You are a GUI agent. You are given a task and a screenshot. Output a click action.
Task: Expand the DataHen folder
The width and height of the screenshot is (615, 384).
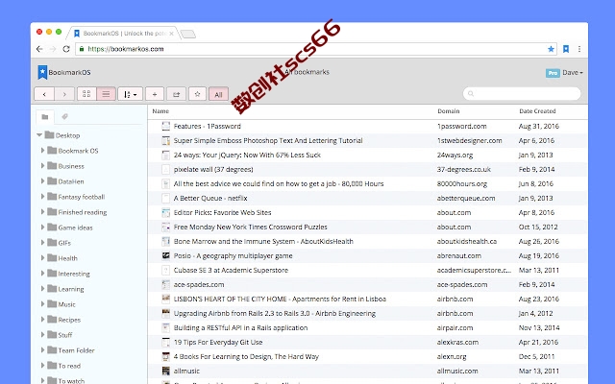click(42, 181)
